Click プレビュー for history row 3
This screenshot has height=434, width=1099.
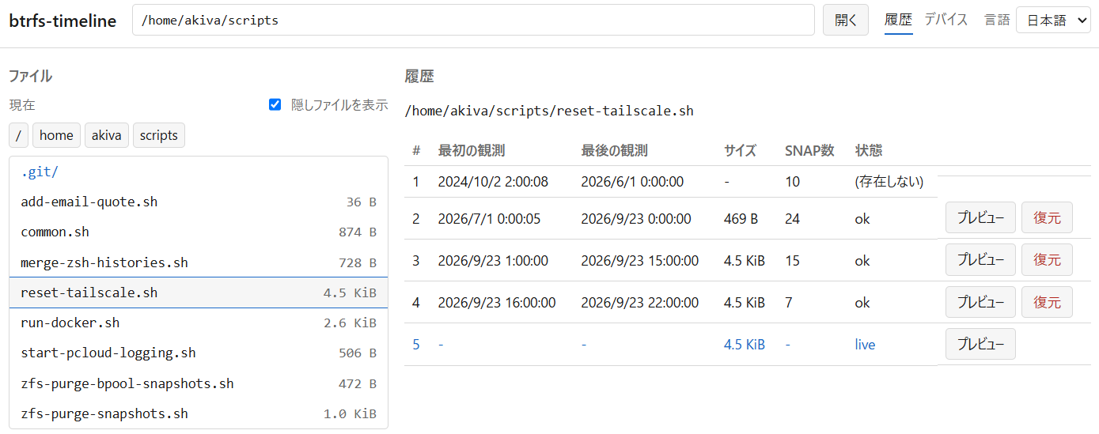coord(980,260)
